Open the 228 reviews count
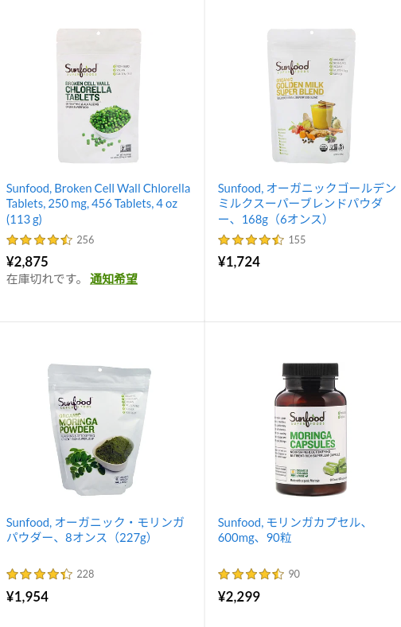This screenshot has height=627, width=401. coord(85,574)
